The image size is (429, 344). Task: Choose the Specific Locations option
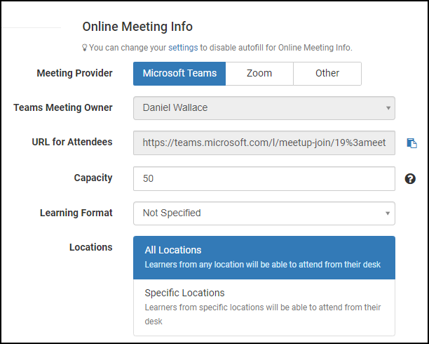click(x=264, y=307)
